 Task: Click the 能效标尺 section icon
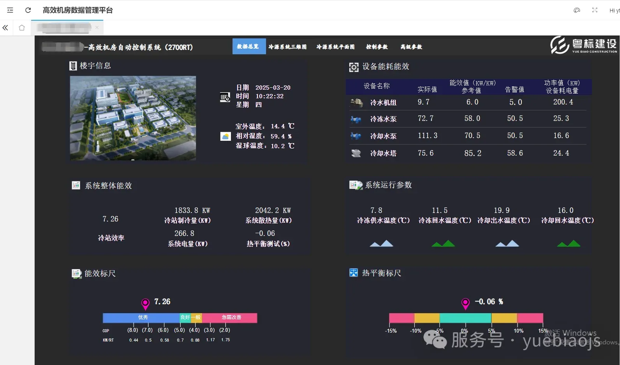click(x=76, y=274)
